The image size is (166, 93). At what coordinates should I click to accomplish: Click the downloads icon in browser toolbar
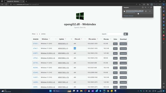[x=151, y=4]
